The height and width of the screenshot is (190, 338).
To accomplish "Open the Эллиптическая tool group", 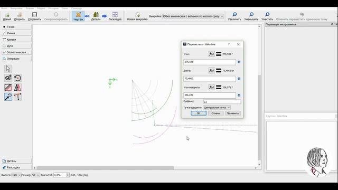I will [x=16, y=52].
